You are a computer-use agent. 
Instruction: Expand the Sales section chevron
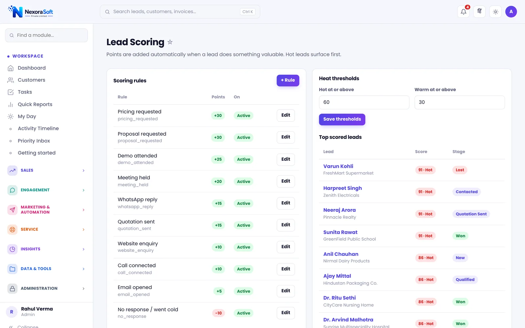pos(83,170)
